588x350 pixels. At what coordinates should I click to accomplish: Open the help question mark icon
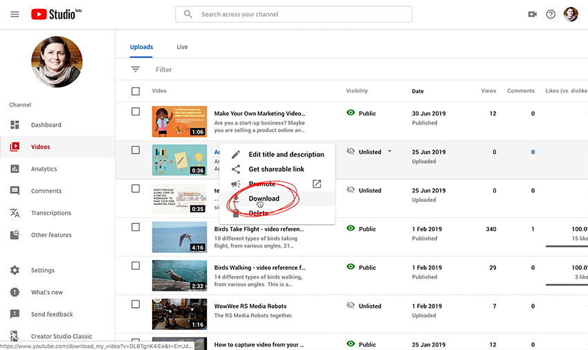pyautogui.click(x=551, y=15)
